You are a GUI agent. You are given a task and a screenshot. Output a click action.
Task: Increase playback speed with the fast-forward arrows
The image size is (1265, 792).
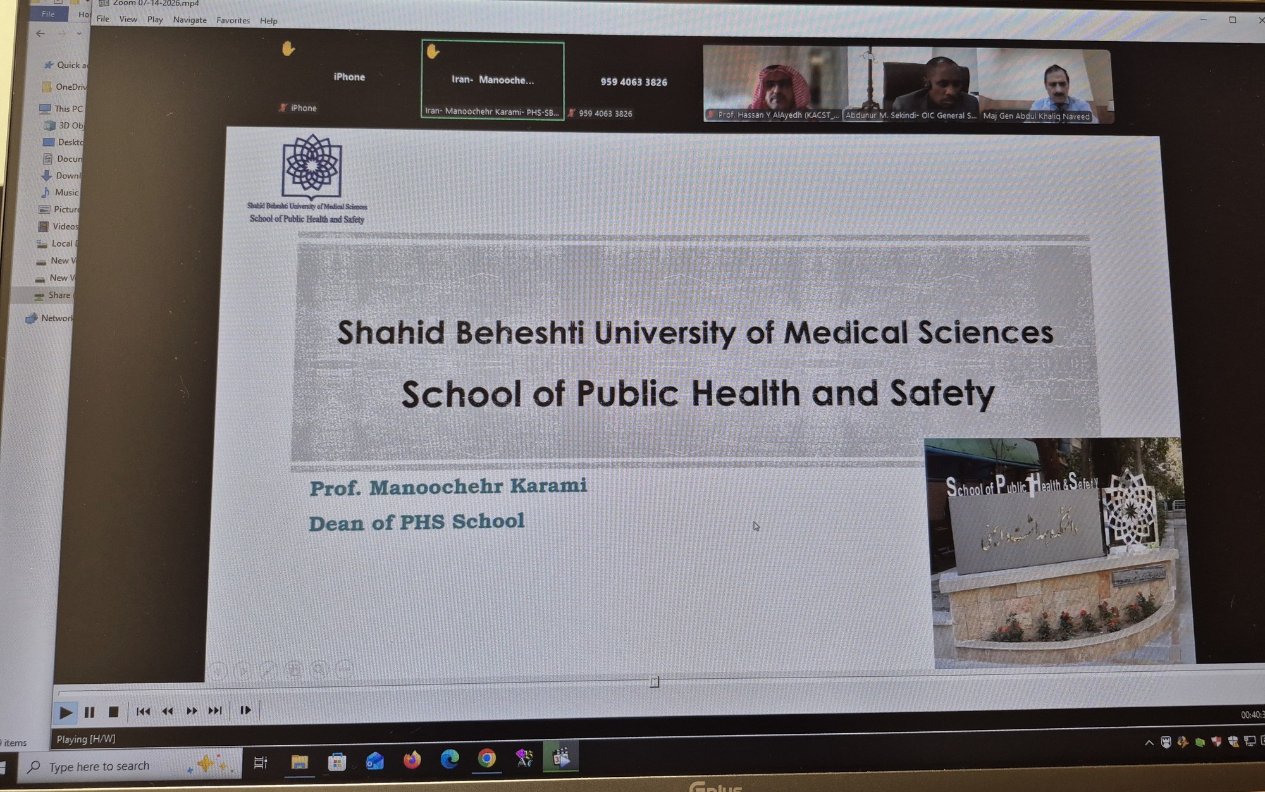point(192,711)
